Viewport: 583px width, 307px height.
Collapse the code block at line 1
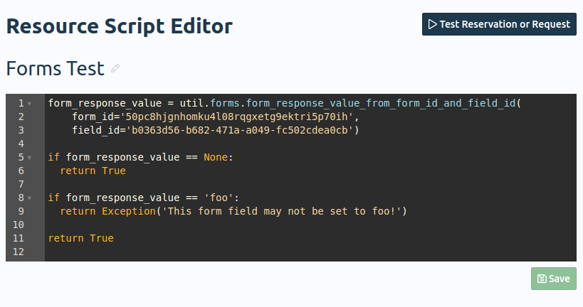tap(30, 104)
